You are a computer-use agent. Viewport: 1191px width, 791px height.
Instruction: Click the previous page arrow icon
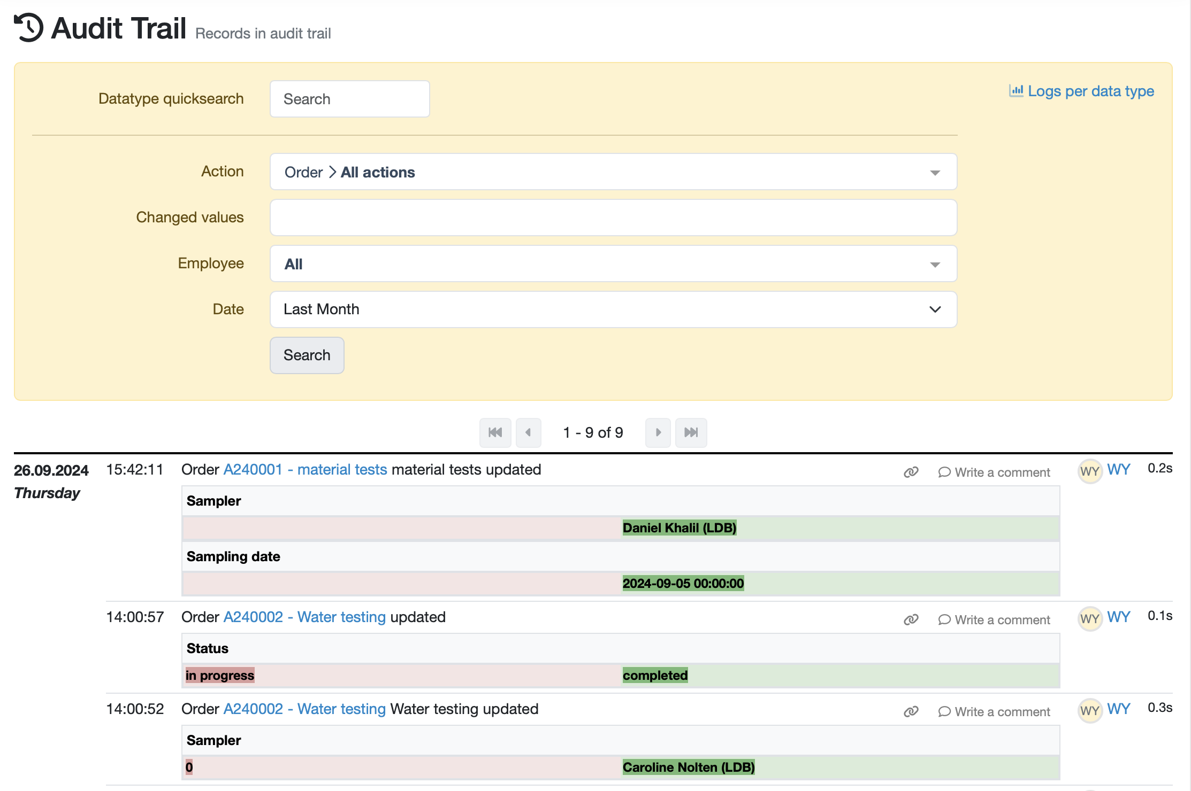pos(529,432)
